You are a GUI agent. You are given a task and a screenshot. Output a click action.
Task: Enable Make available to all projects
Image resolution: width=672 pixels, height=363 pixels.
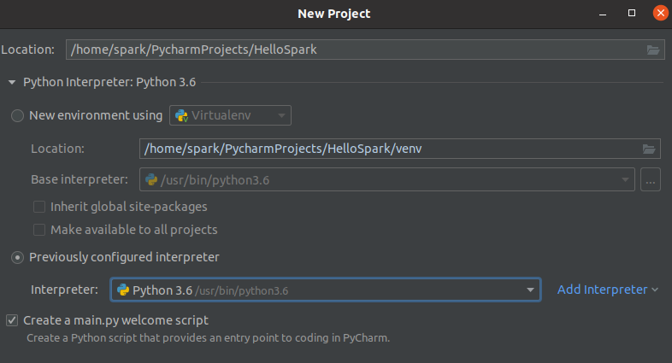tap(39, 230)
